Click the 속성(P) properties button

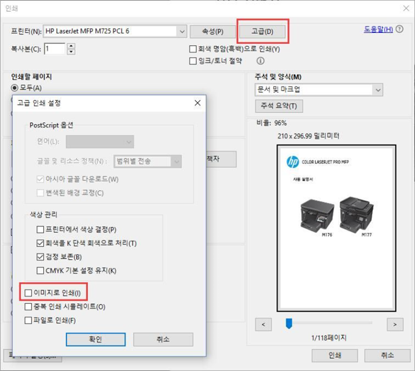(213, 32)
